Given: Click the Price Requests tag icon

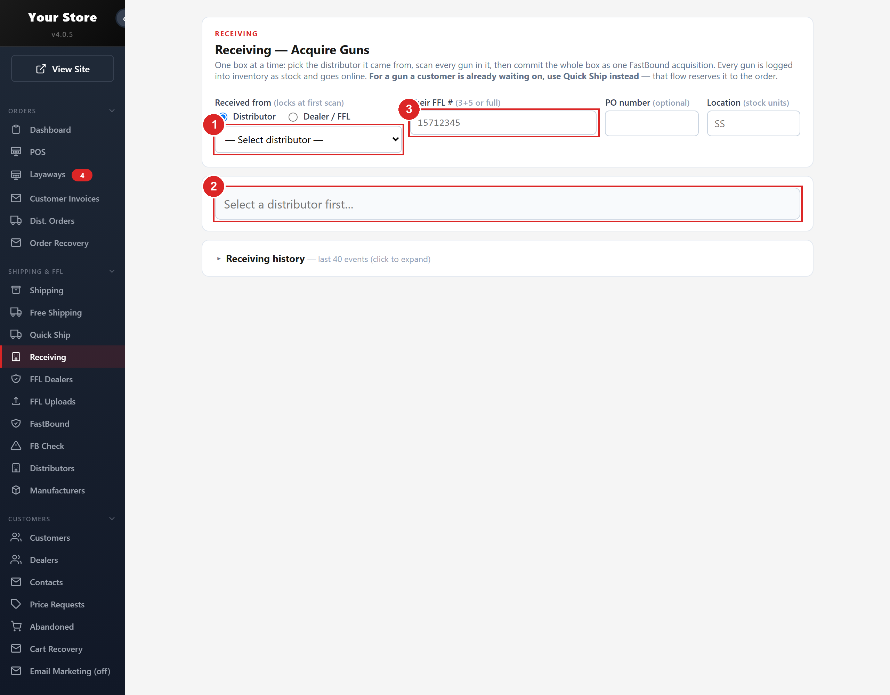Looking at the screenshot, I should point(16,604).
